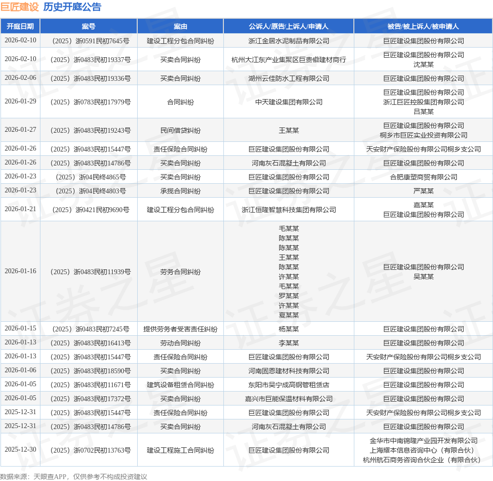Click the 巨匠建设 title text
The width and height of the screenshot is (493, 481).
[19, 7]
